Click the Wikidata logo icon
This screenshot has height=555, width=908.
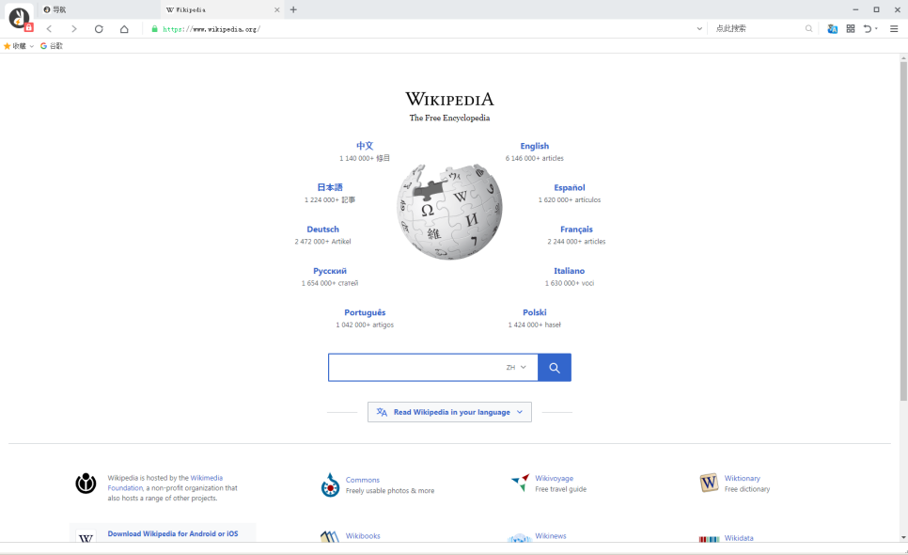[x=709, y=539]
